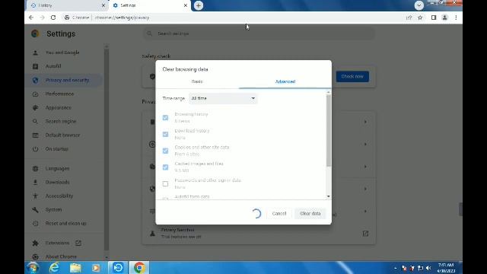This screenshot has height=274, width=487.
Task: Click the share page icon in address bar
Action: [409, 18]
